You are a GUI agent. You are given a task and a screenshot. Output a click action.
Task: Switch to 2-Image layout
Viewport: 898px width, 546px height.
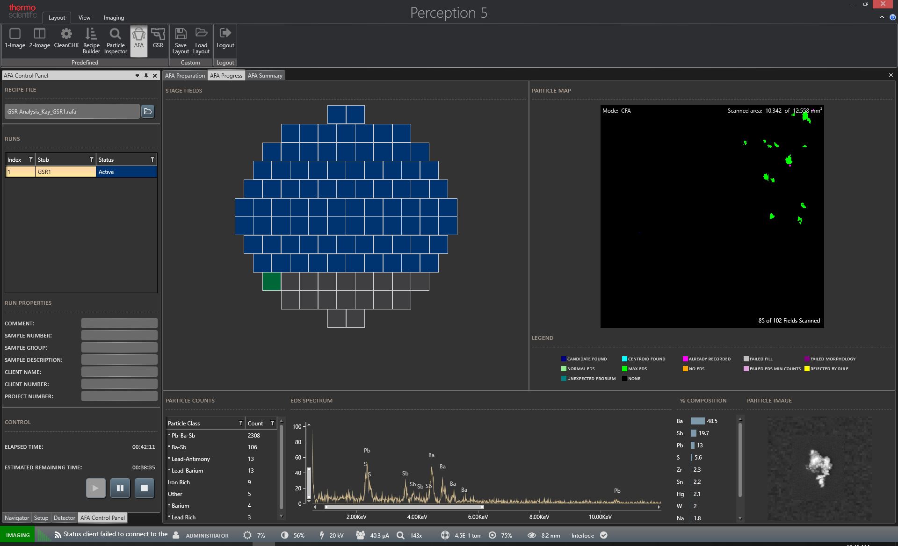click(39, 38)
